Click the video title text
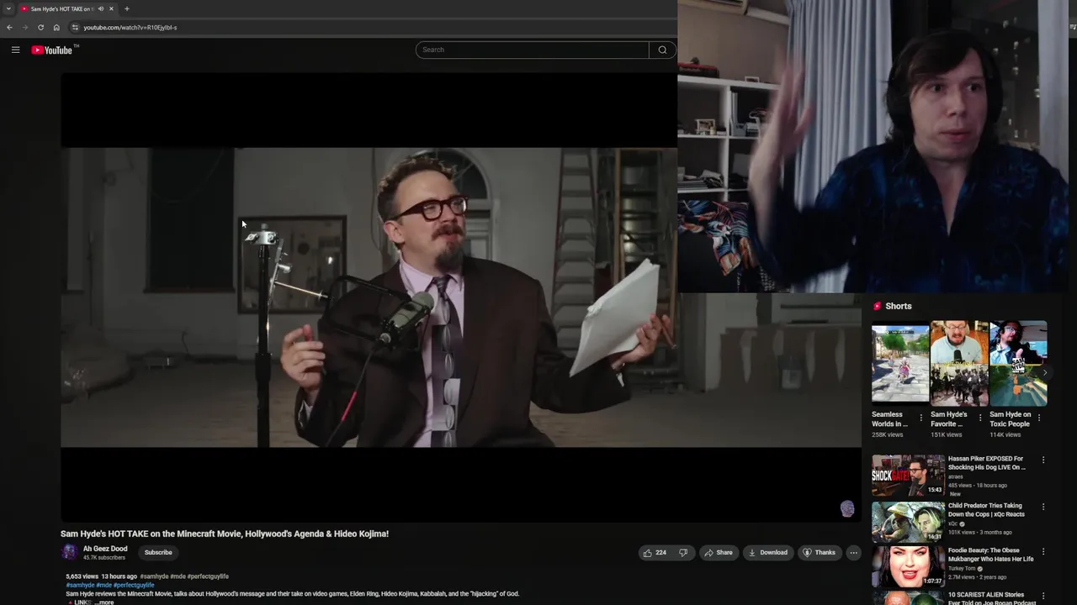This screenshot has height=605, width=1077. click(x=225, y=534)
